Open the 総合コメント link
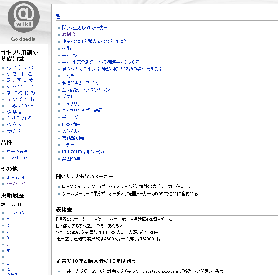This screenshot has width=278, height=275. 16,178
